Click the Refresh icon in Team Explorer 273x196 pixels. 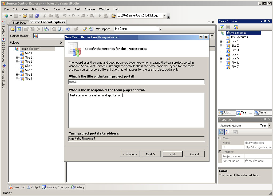point(222,27)
